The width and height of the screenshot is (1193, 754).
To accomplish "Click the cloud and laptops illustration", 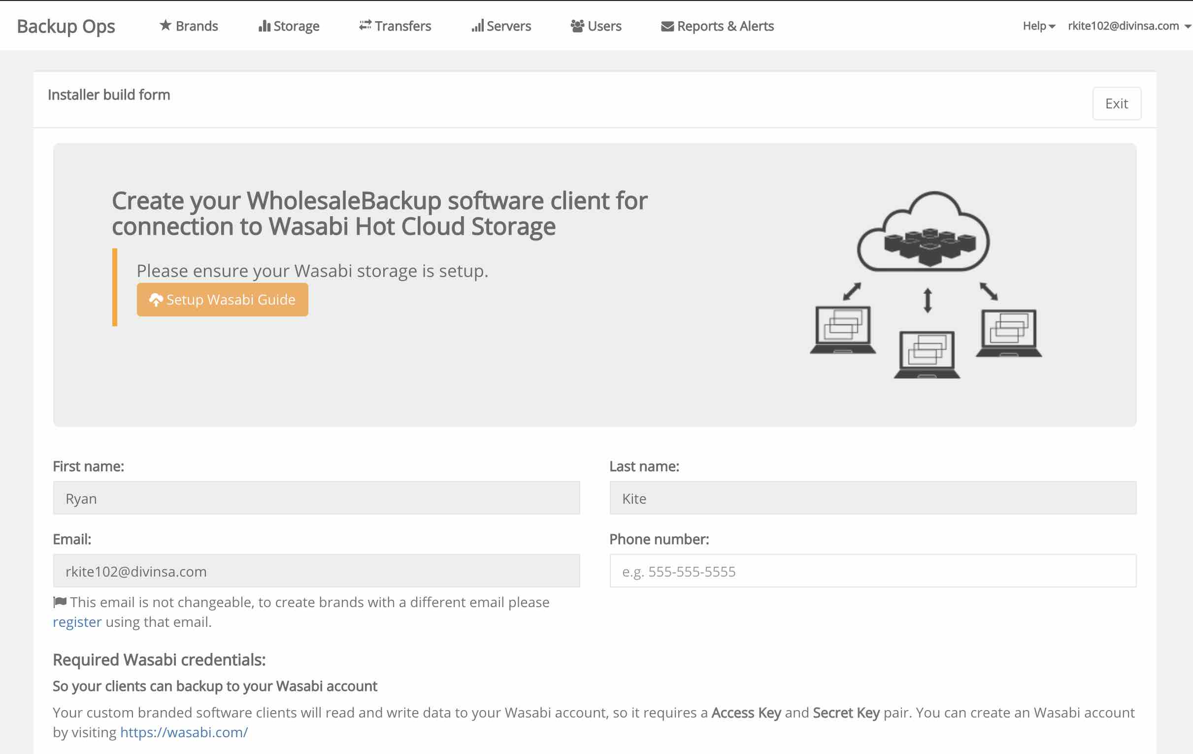I will point(926,284).
